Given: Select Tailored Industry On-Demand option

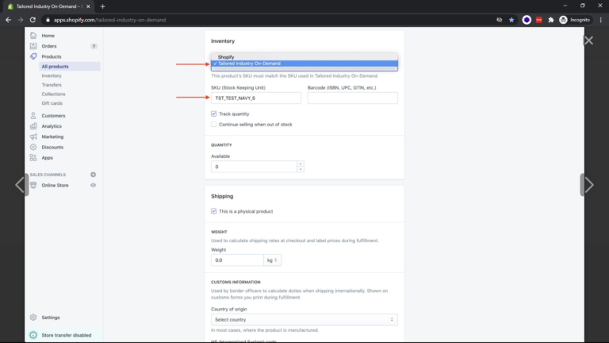Looking at the screenshot, I should click(x=249, y=64).
